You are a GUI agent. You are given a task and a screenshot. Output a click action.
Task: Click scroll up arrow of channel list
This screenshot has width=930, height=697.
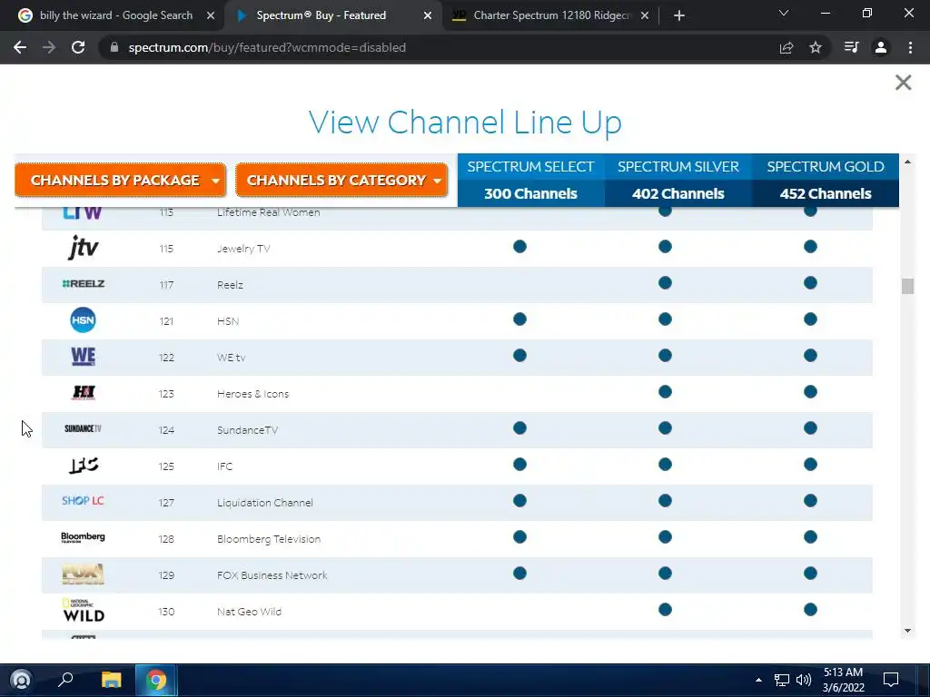click(907, 162)
